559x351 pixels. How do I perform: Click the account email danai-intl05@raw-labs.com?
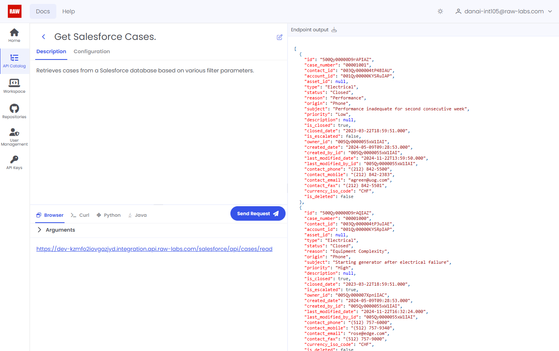[x=504, y=11]
